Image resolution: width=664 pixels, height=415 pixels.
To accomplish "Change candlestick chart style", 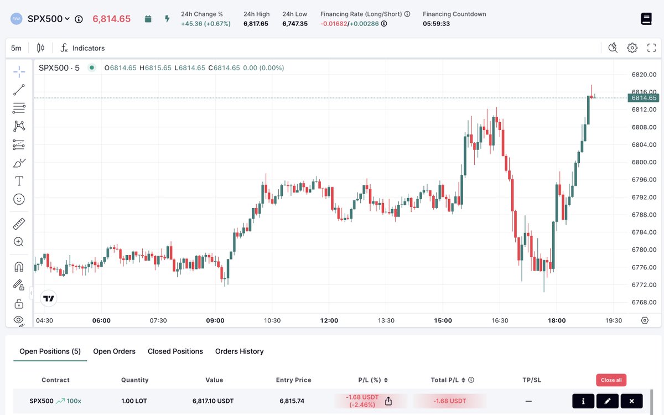I will point(40,48).
